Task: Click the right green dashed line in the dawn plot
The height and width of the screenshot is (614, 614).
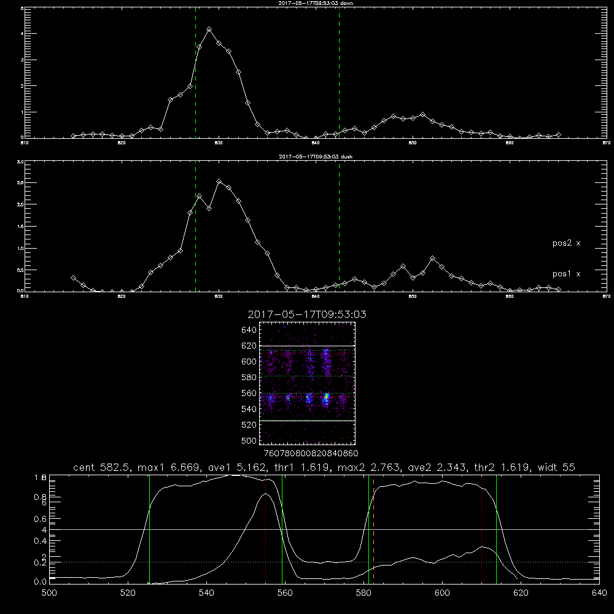Action: click(339, 72)
